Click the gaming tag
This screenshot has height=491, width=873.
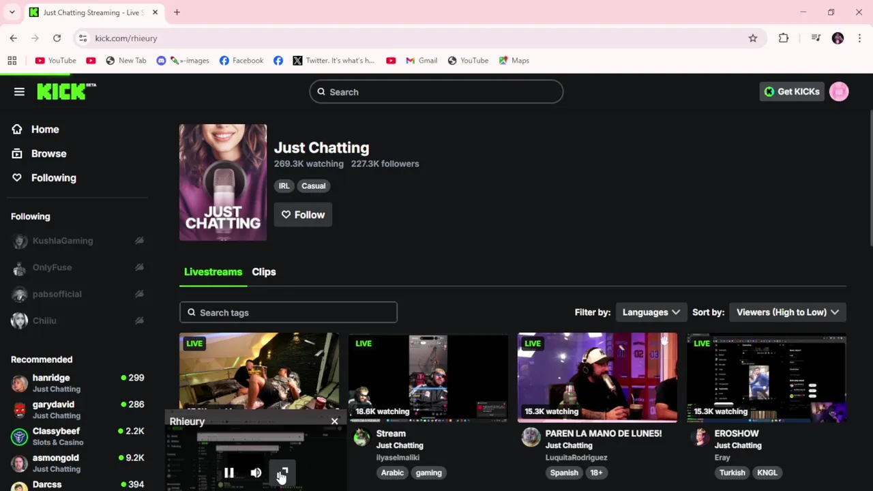coord(429,473)
